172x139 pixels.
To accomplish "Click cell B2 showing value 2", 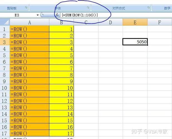I will click(x=62, y=36).
